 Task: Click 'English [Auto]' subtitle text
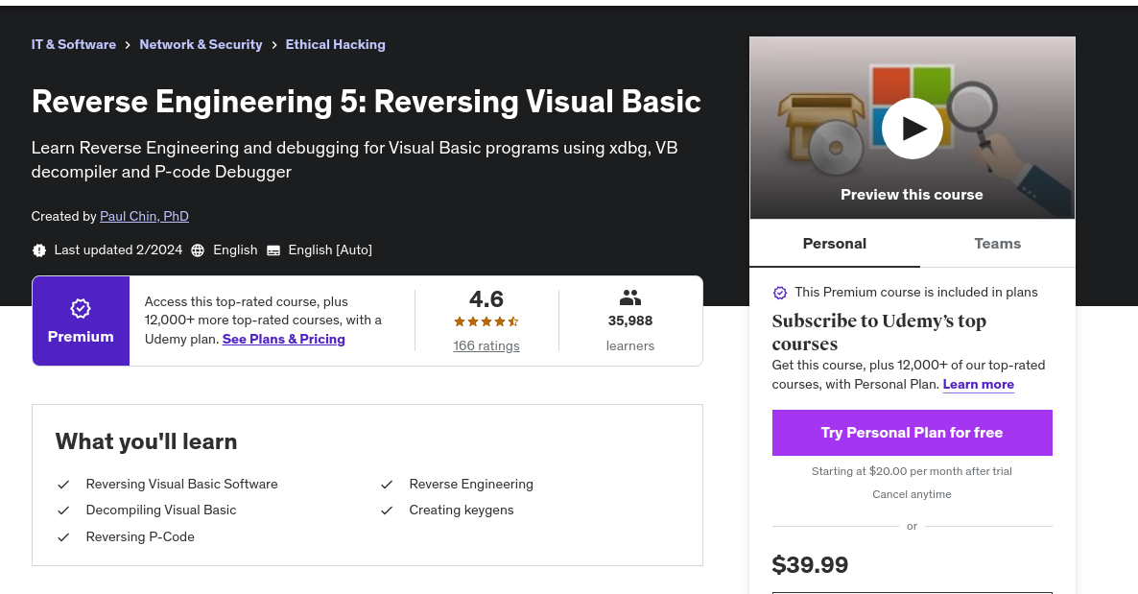pos(330,249)
